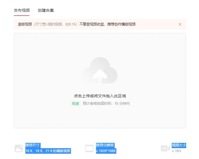
Task: Click 预计审核完成时间: 10 分钟内 text
Action: 106,104
